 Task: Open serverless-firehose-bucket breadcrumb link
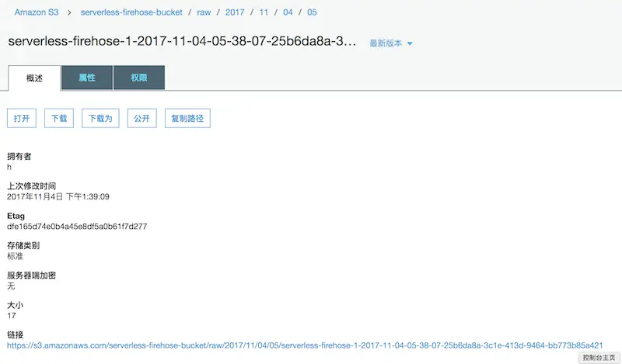pos(131,12)
